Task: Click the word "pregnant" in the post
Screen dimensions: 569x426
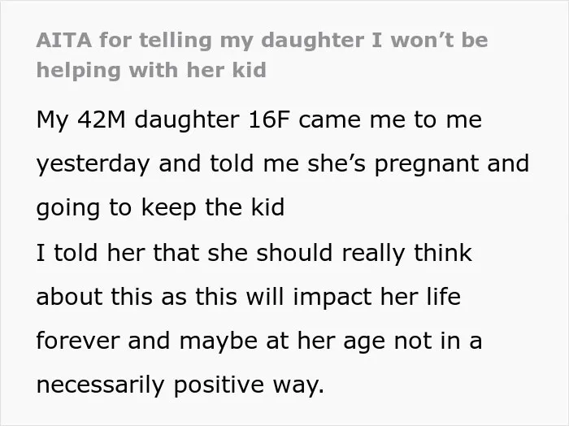Action: pyautogui.click(x=427, y=164)
